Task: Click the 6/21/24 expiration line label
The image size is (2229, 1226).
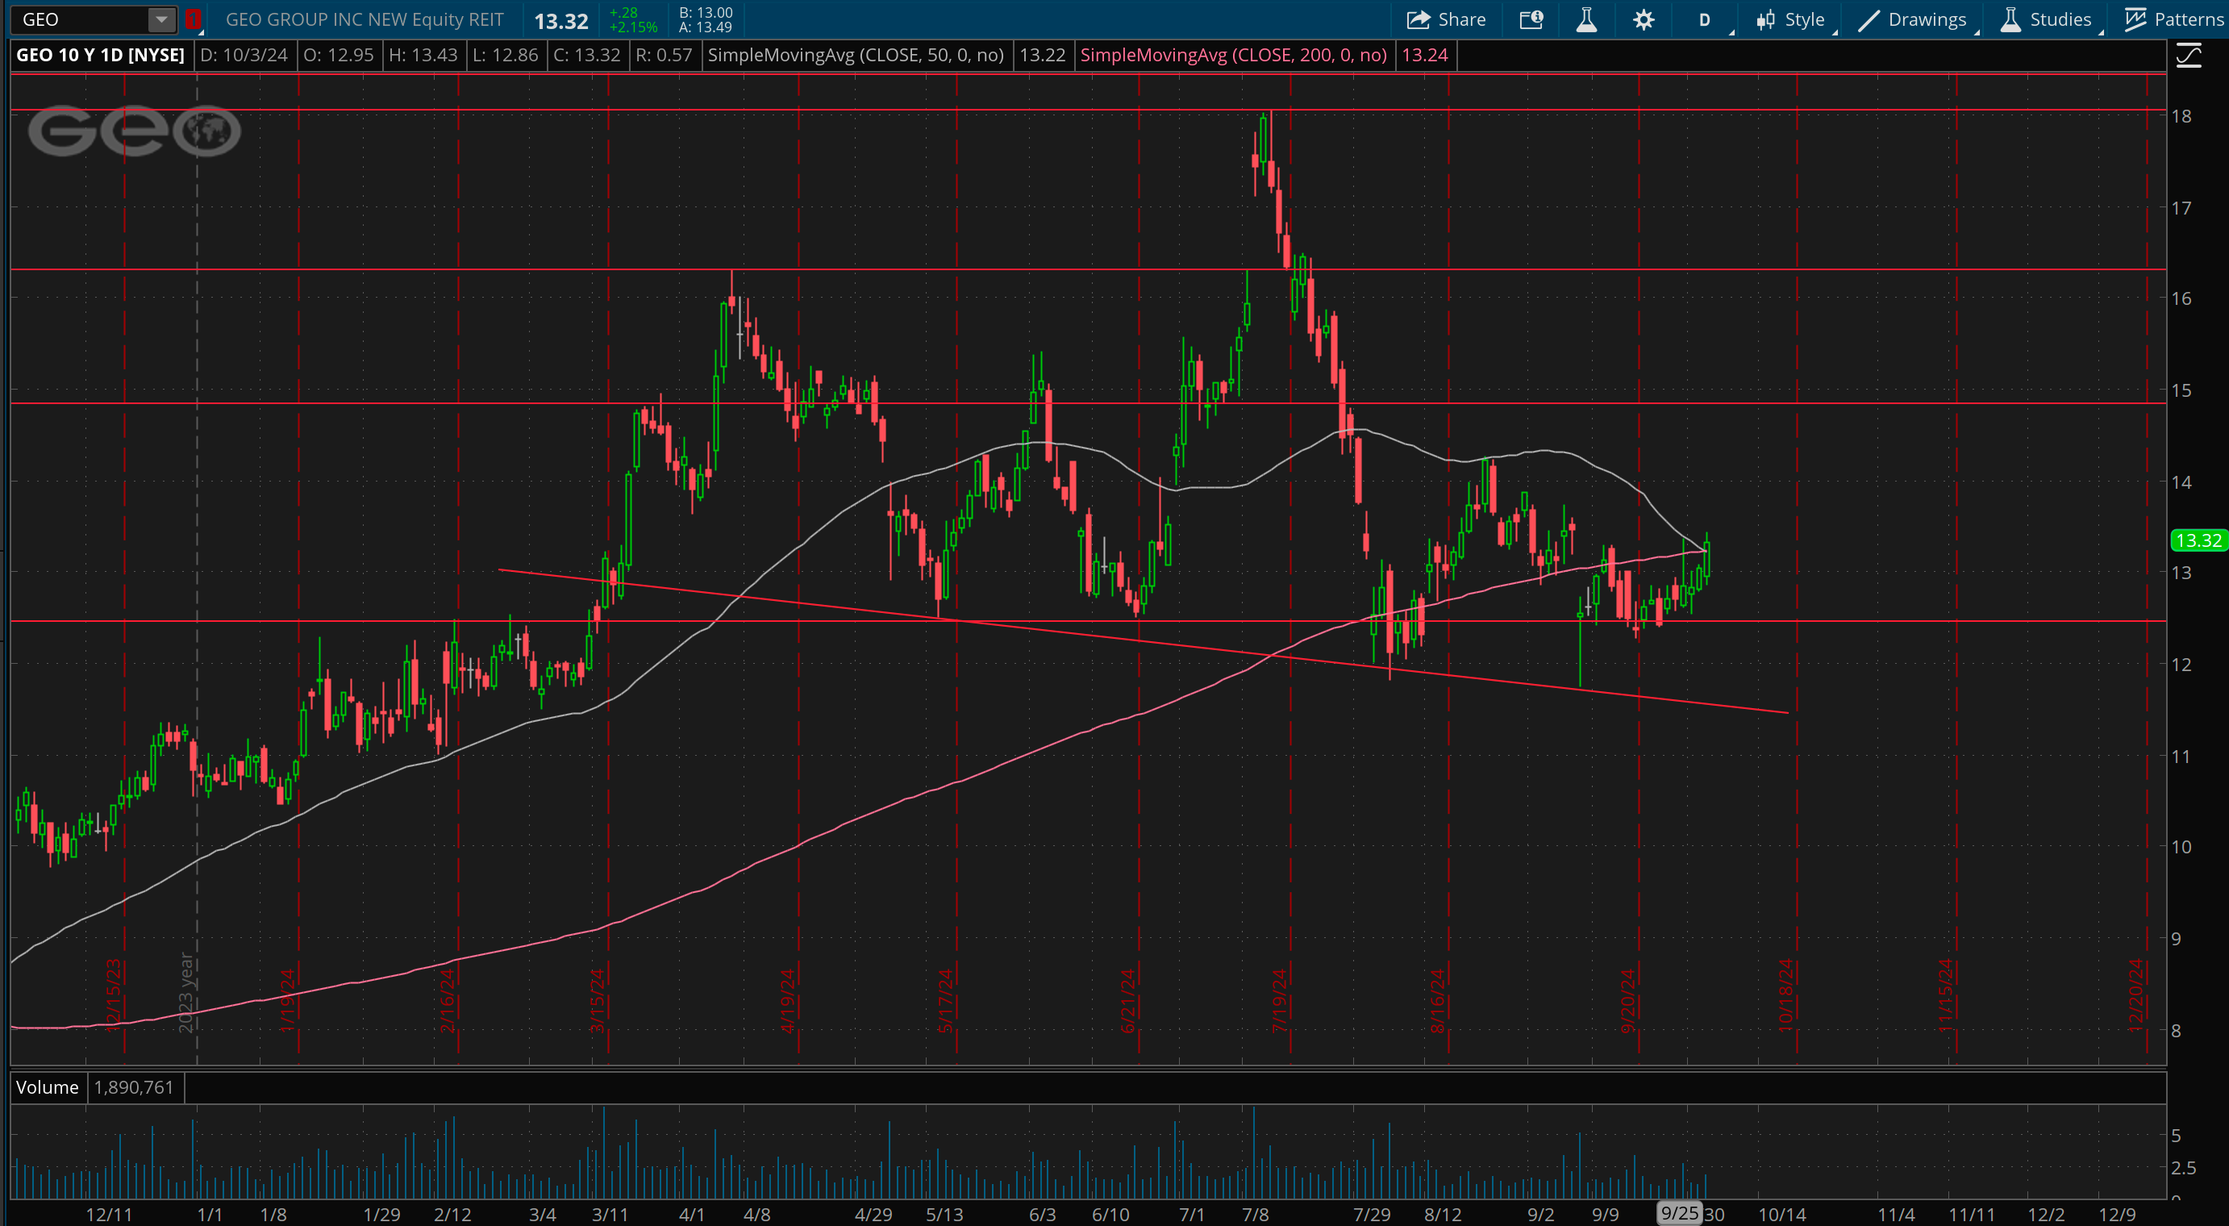Action: point(1127,1000)
